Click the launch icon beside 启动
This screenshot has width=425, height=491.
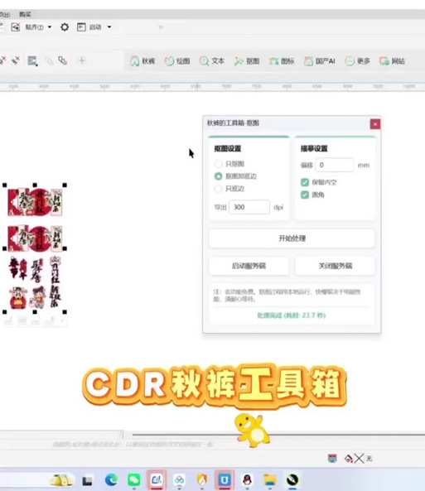coord(81,27)
